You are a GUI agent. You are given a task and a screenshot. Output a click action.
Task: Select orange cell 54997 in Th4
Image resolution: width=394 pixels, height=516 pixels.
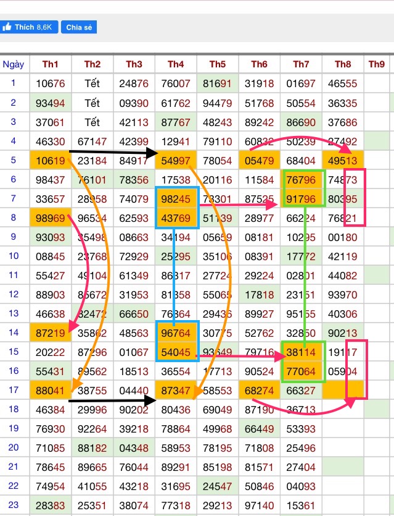[176, 161]
